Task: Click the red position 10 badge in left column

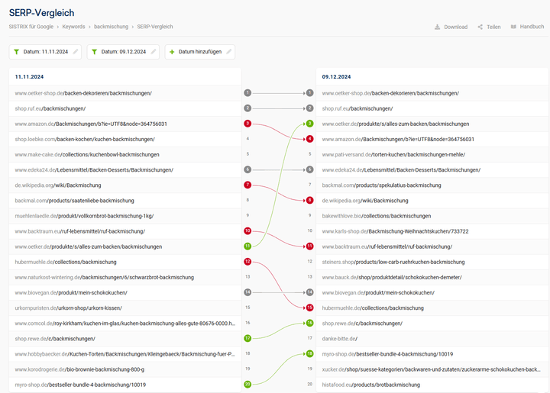Action: [x=247, y=230]
